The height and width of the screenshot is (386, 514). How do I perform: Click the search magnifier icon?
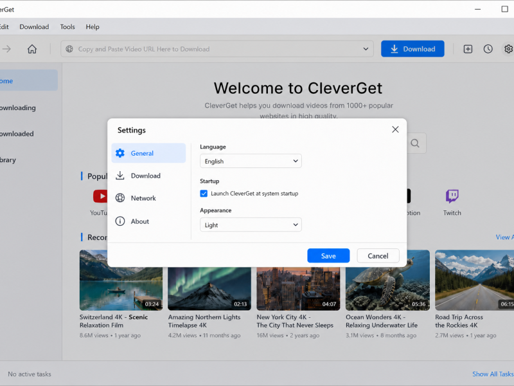pyautogui.click(x=415, y=143)
